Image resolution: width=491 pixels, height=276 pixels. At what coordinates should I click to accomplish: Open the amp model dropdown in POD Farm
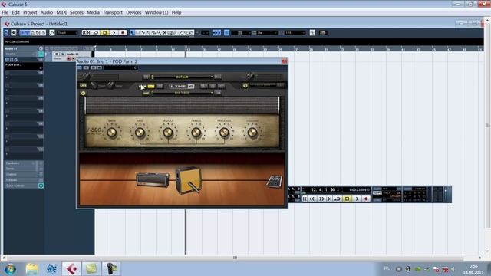pos(182,93)
